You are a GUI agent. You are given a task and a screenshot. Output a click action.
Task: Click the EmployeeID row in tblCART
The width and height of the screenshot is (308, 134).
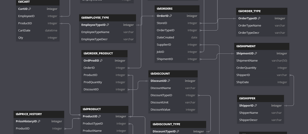click(x=38, y=16)
